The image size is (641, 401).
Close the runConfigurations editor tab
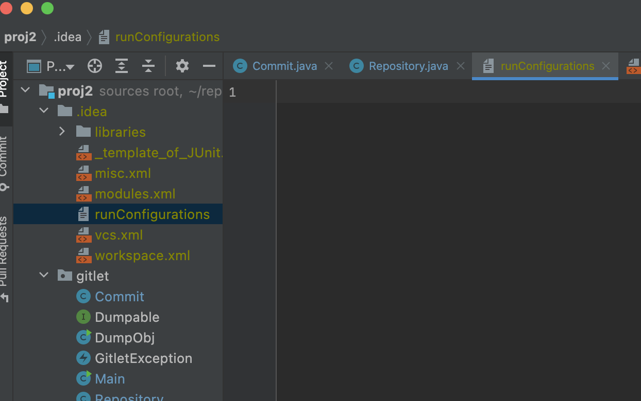[606, 66]
